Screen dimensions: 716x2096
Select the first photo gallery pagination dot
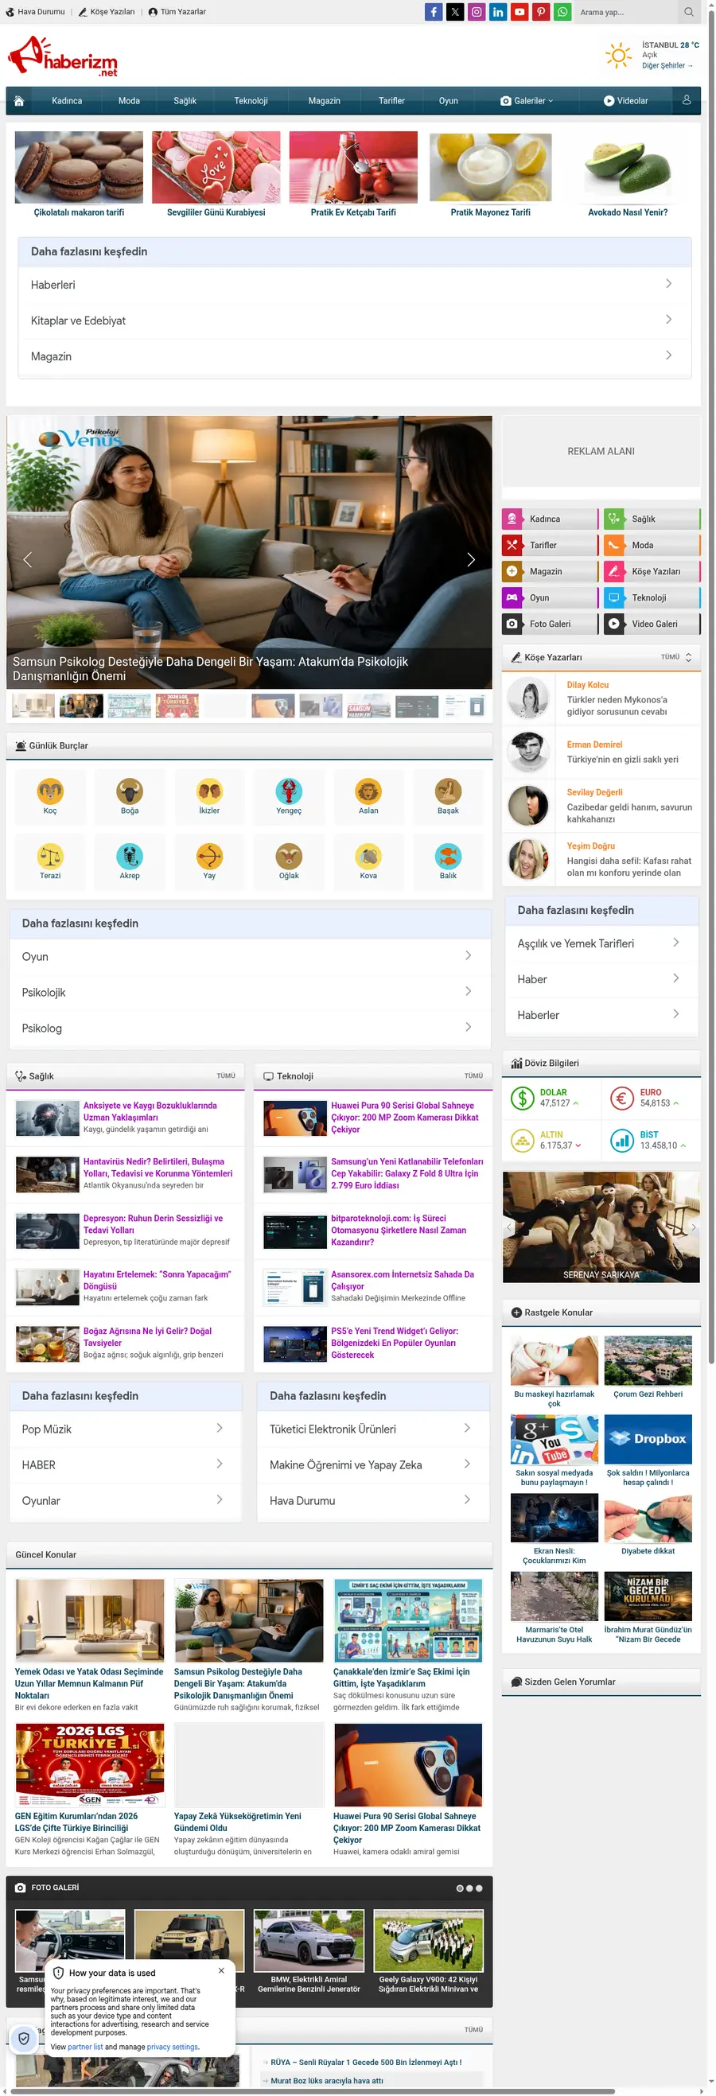460,1888
